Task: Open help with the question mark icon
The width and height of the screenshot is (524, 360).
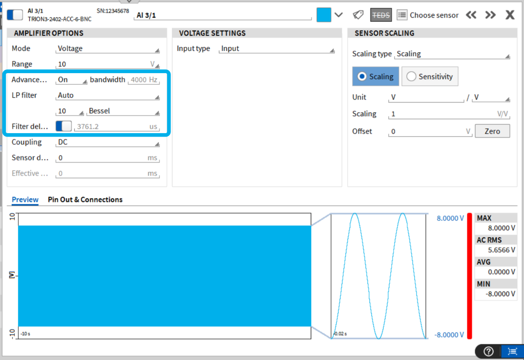Action: click(488, 351)
